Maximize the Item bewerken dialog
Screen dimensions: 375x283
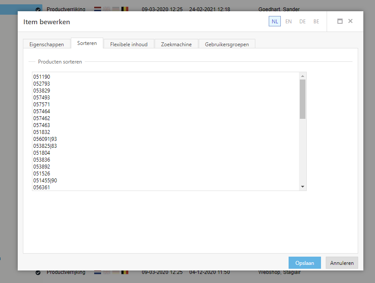point(340,21)
